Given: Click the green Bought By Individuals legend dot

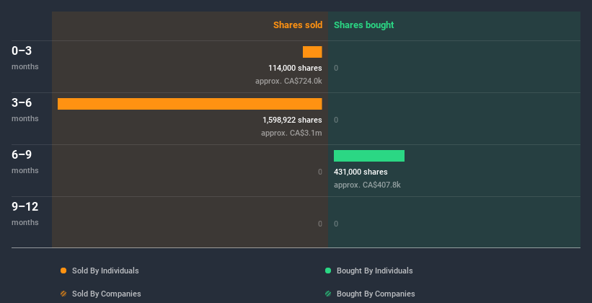Looking at the screenshot, I should pyautogui.click(x=328, y=271).
